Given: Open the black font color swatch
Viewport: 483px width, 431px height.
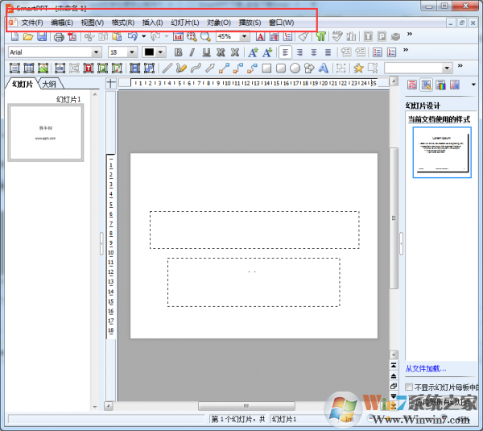Looking at the screenshot, I should [x=149, y=52].
